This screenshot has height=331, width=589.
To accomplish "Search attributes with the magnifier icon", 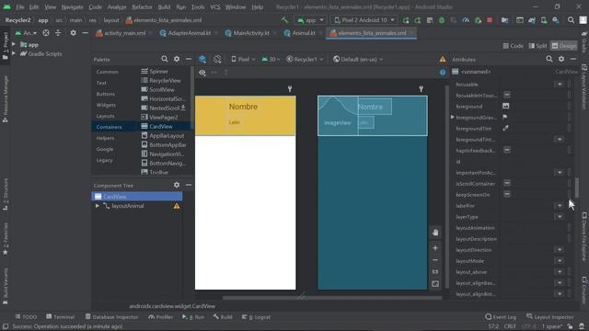I will [x=549, y=59].
